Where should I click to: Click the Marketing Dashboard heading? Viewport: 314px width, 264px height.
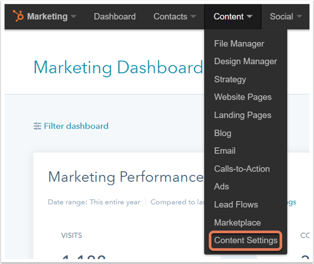[118, 67]
